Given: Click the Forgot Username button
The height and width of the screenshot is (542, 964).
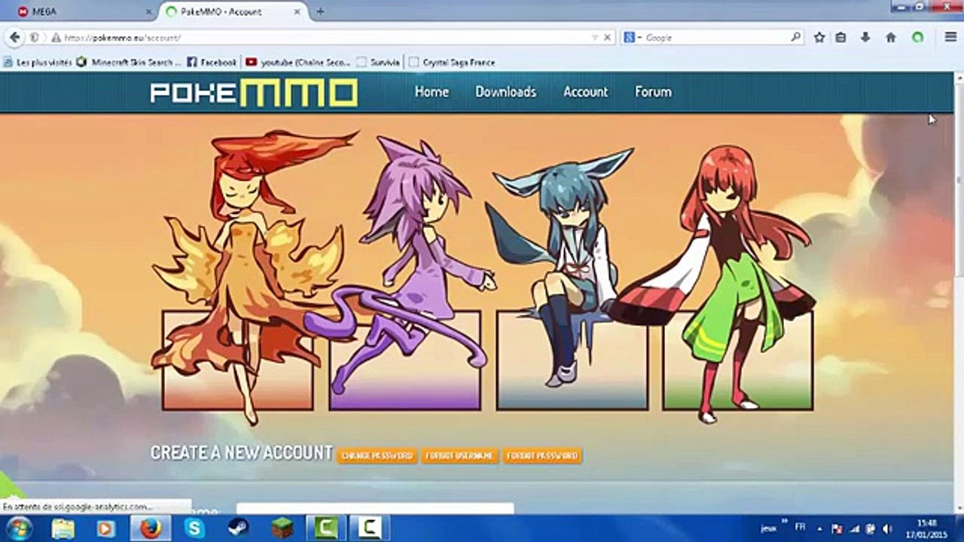Looking at the screenshot, I should pos(459,455).
